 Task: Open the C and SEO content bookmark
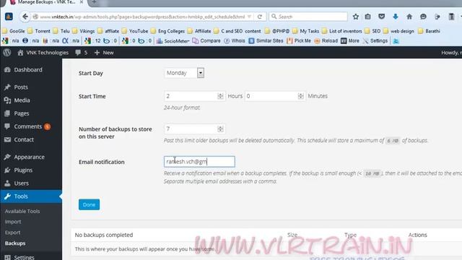coord(237,31)
